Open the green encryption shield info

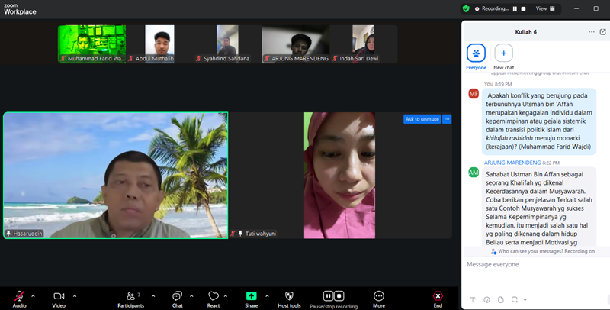click(x=466, y=8)
